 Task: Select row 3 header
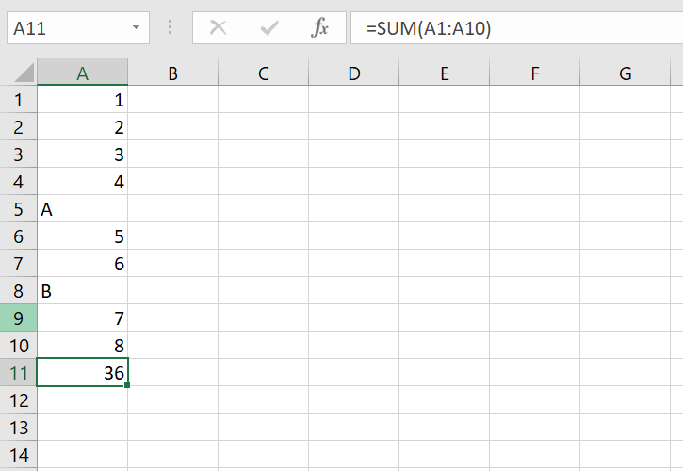(x=18, y=154)
